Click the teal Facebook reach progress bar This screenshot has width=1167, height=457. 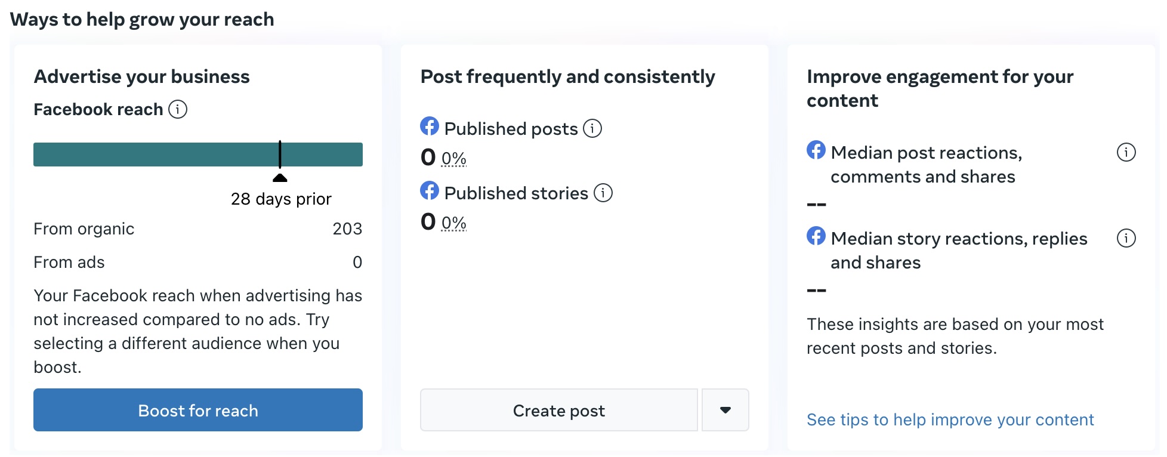(x=155, y=155)
